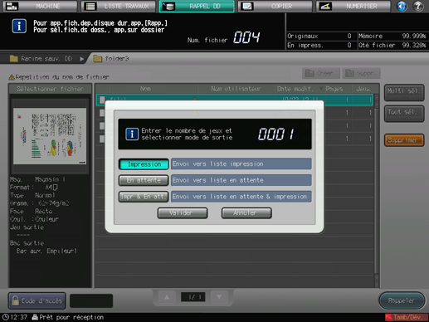Screen dimensions: 429x322
Task: Click COPIER tab icon
Action: click(247, 6)
